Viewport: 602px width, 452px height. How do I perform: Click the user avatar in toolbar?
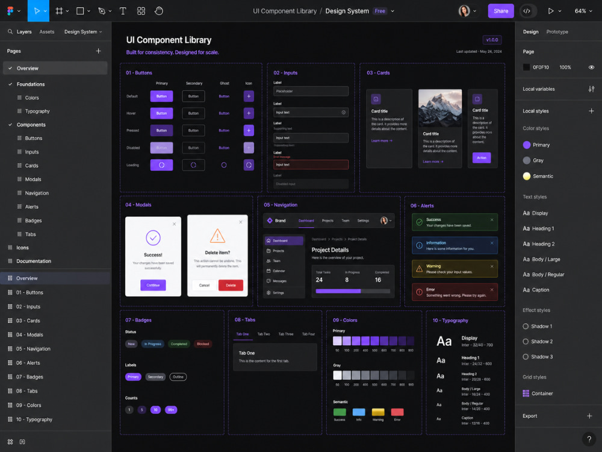pos(464,11)
